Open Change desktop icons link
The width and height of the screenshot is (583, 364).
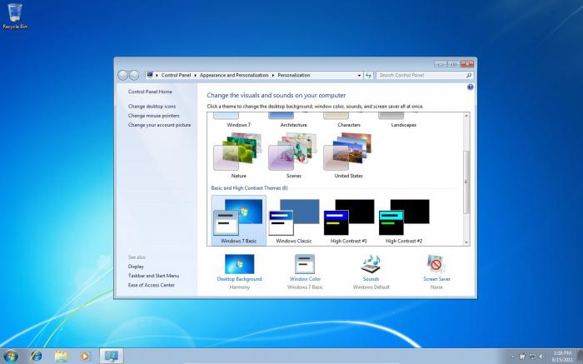(x=152, y=107)
